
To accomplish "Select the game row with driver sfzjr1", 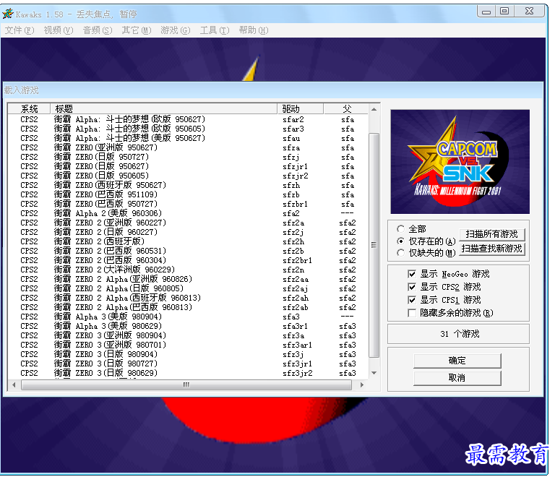I will [x=188, y=166].
